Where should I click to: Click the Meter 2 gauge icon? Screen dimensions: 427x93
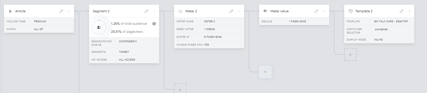(x=180, y=11)
